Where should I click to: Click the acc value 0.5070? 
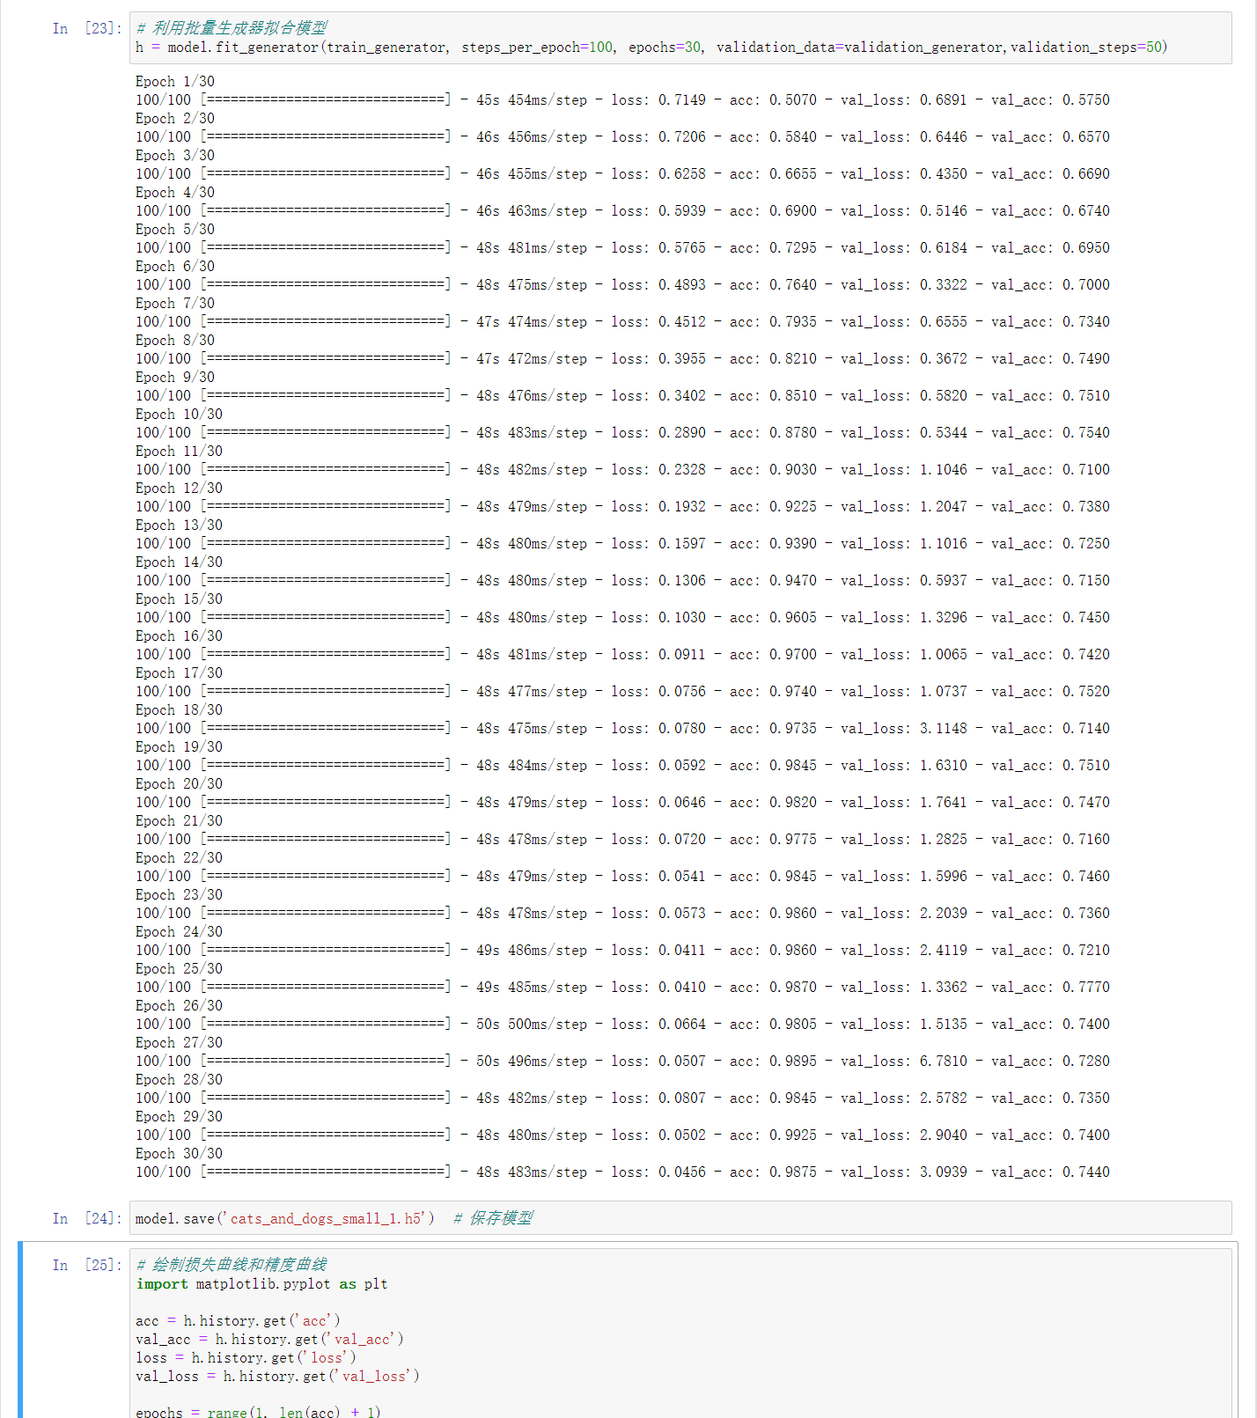coord(793,100)
